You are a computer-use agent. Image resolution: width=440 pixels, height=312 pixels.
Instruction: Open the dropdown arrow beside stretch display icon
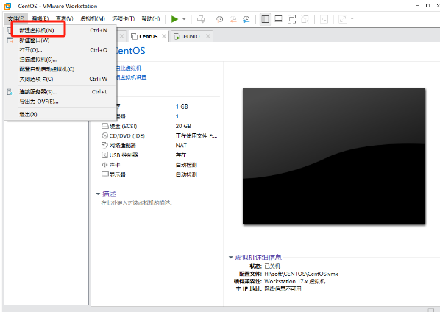(352, 19)
